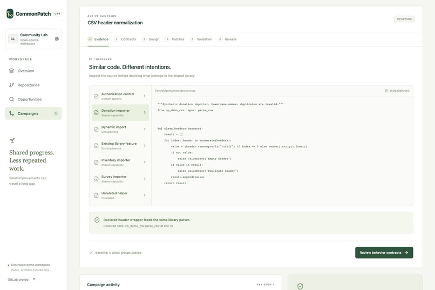Click the shield check icon in declared wrapper notice
This screenshot has width=435, height=290.
click(x=97, y=220)
